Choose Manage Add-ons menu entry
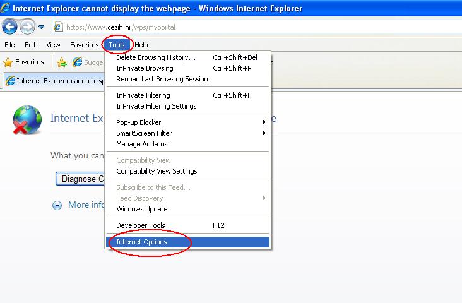This screenshot has height=303, width=462. pos(187,144)
